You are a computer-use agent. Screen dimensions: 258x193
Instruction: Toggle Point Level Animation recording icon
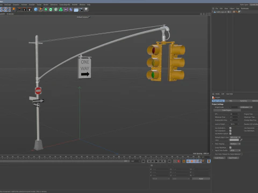(x=204, y=161)
